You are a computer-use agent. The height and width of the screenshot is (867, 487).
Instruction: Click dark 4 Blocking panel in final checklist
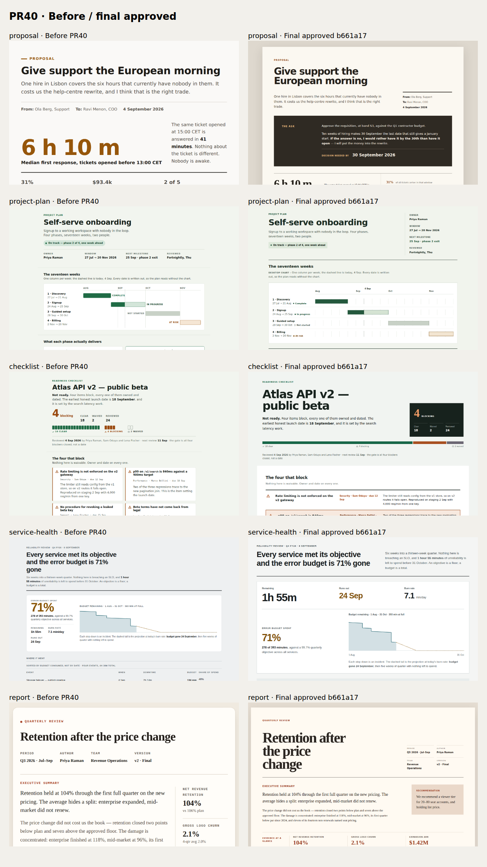[436, 420]
